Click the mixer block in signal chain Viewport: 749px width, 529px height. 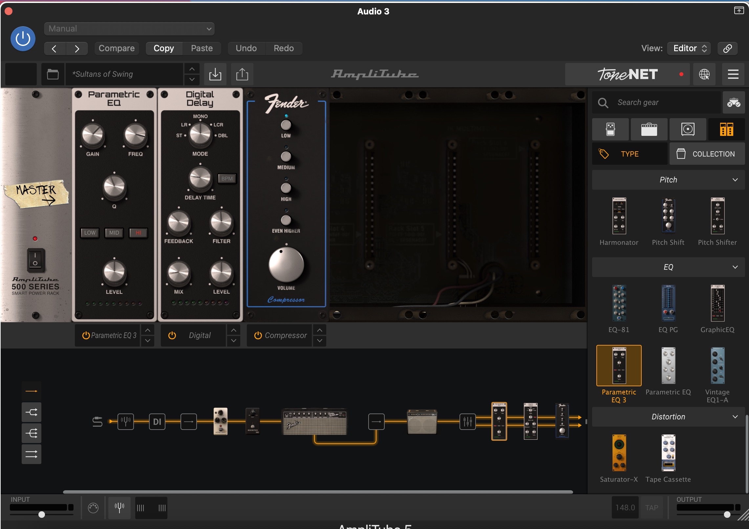468,421
